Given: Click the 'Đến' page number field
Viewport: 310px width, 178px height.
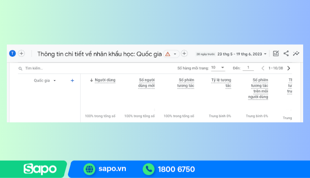Looking at the screenshot, I should pyautogui.click(x=248, y=68).
